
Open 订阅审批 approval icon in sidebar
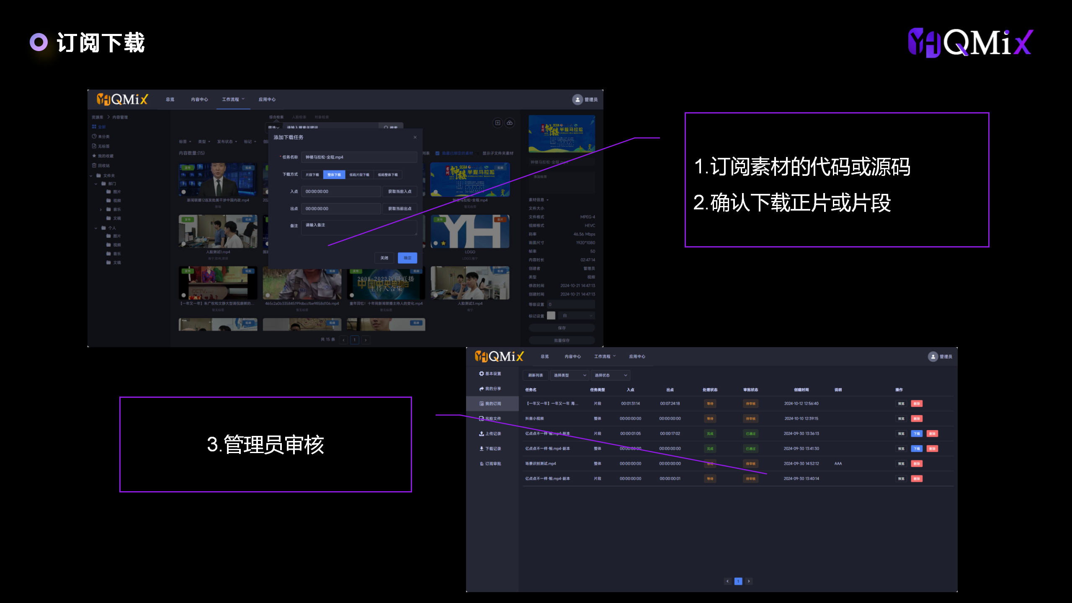482,464
